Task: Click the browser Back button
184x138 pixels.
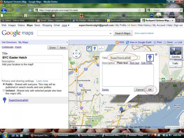Action: point(4,10)
